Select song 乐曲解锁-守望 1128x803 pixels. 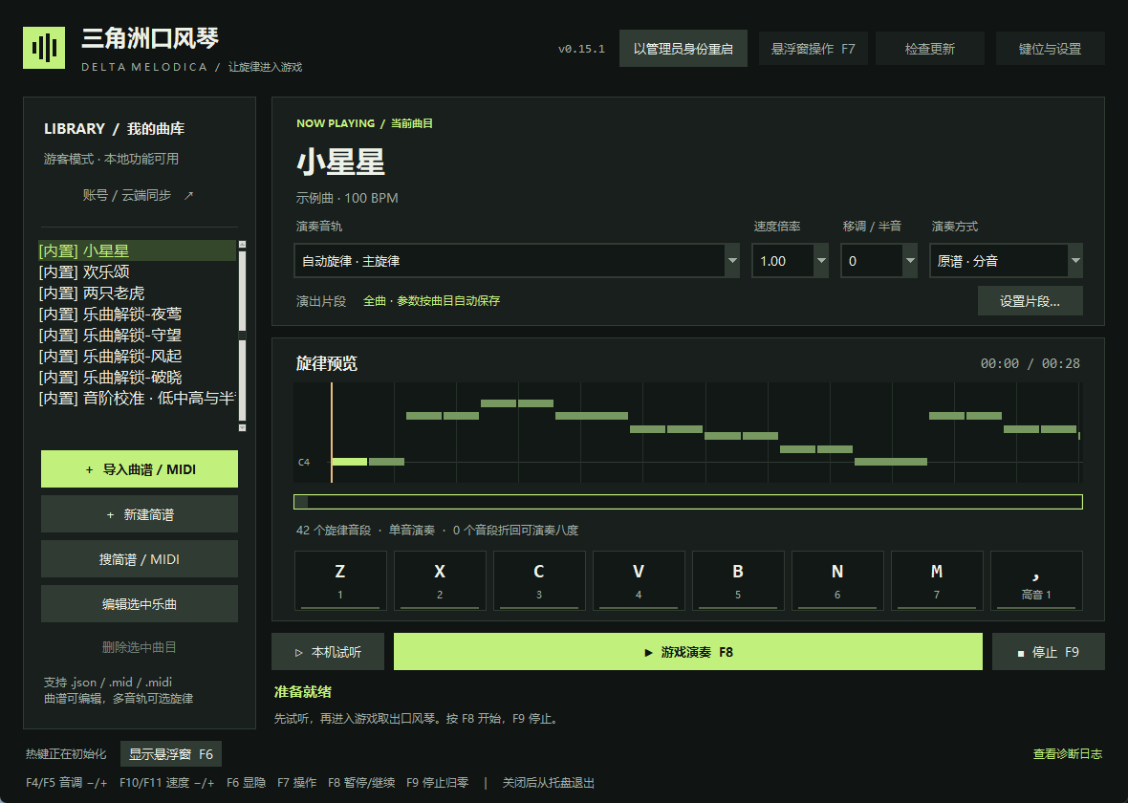tap(137, 335)
